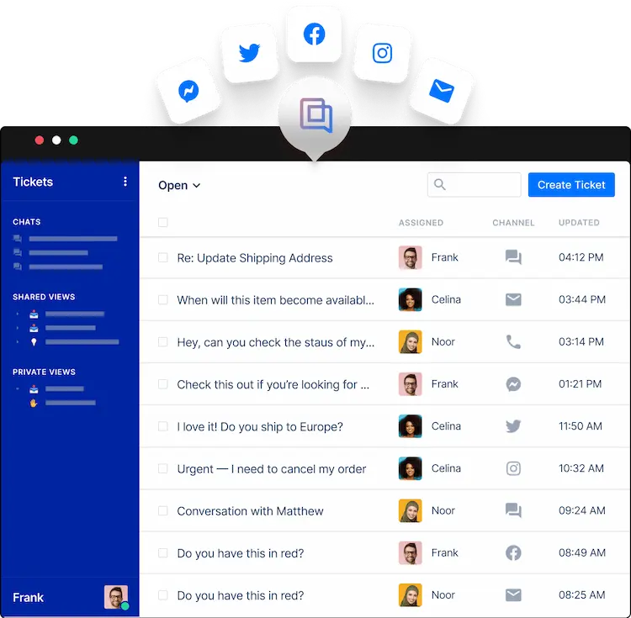Collapse the first PRIVATE VIEWS tree item

[x=18, y=388]
